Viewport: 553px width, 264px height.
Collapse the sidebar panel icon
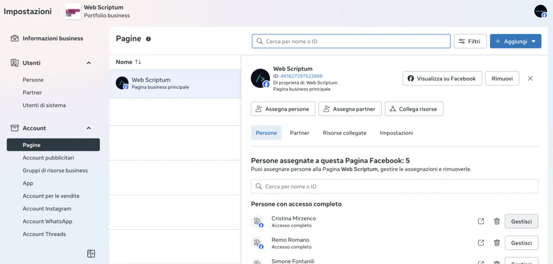pos(91,254)
